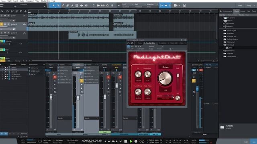Pin the RedlightDist plugin window
This screenshot has height=144, width=257.
pyautogui.click(x=182, y=40)
